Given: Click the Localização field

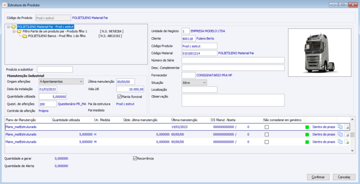Looking at the screenshot, I should [199, 89].
